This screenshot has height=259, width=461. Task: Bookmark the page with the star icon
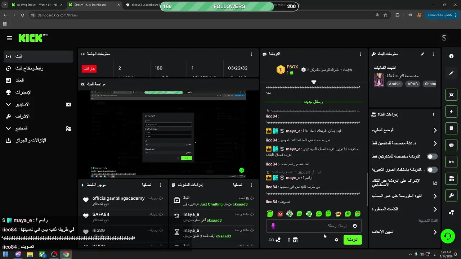point(385,15)
